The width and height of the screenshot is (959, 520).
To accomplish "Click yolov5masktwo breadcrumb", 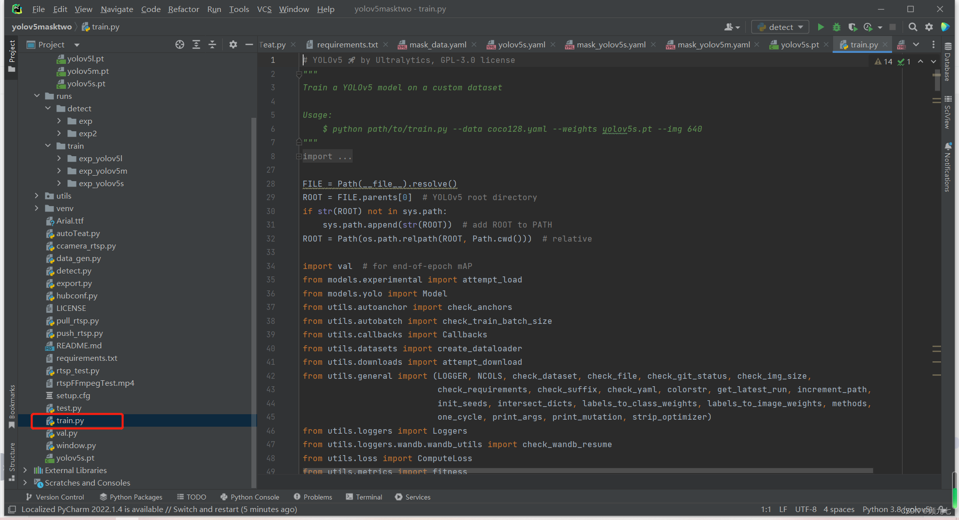I will pos(42,27).
